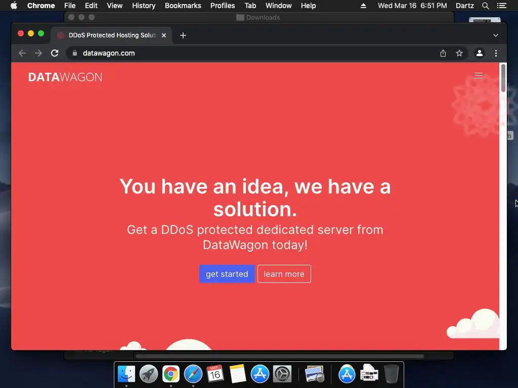518x388 pixels.
Task: Open the hamburger menu on DataWagon page
Action: pos(479,76)
